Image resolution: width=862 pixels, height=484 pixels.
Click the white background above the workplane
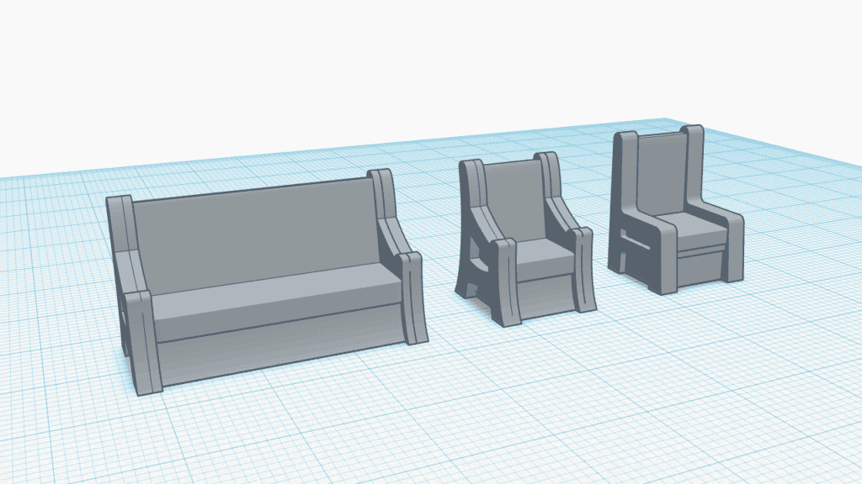(x=421, y=67)
